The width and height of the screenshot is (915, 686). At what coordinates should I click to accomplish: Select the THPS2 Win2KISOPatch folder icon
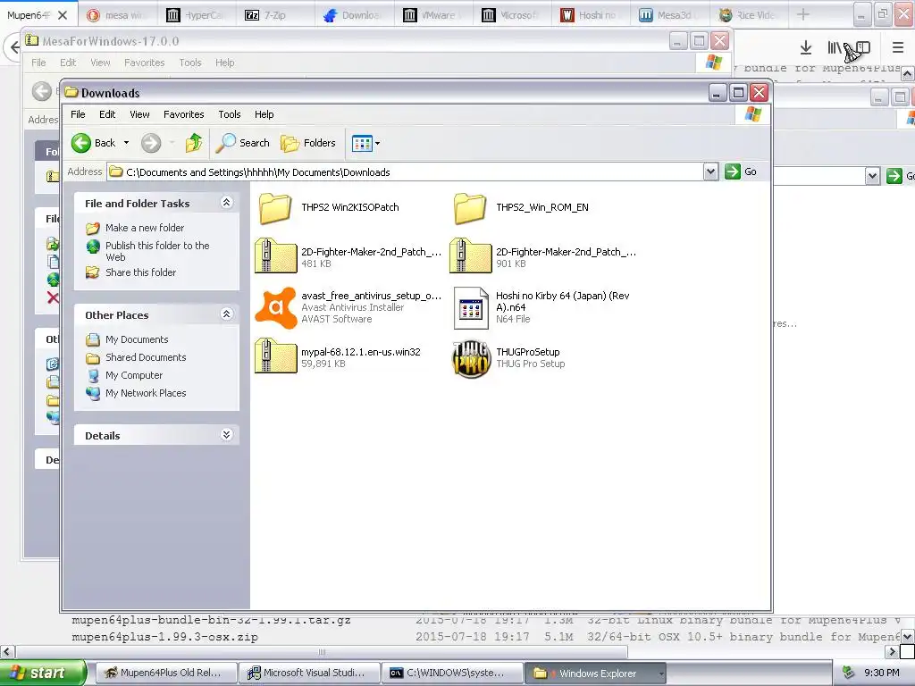pos(275,208)
